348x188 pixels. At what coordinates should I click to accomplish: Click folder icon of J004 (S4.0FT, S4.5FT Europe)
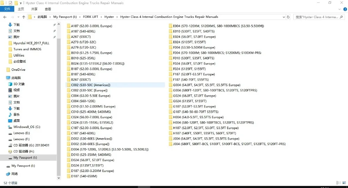171,138
